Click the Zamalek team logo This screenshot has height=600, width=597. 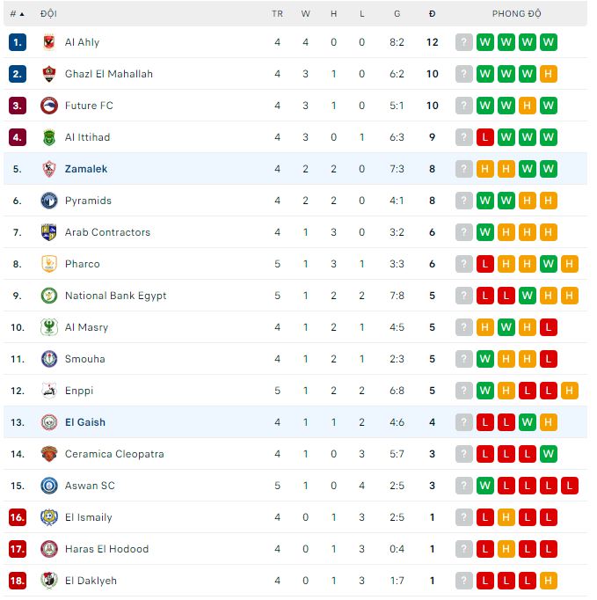(x=49, y=169)
